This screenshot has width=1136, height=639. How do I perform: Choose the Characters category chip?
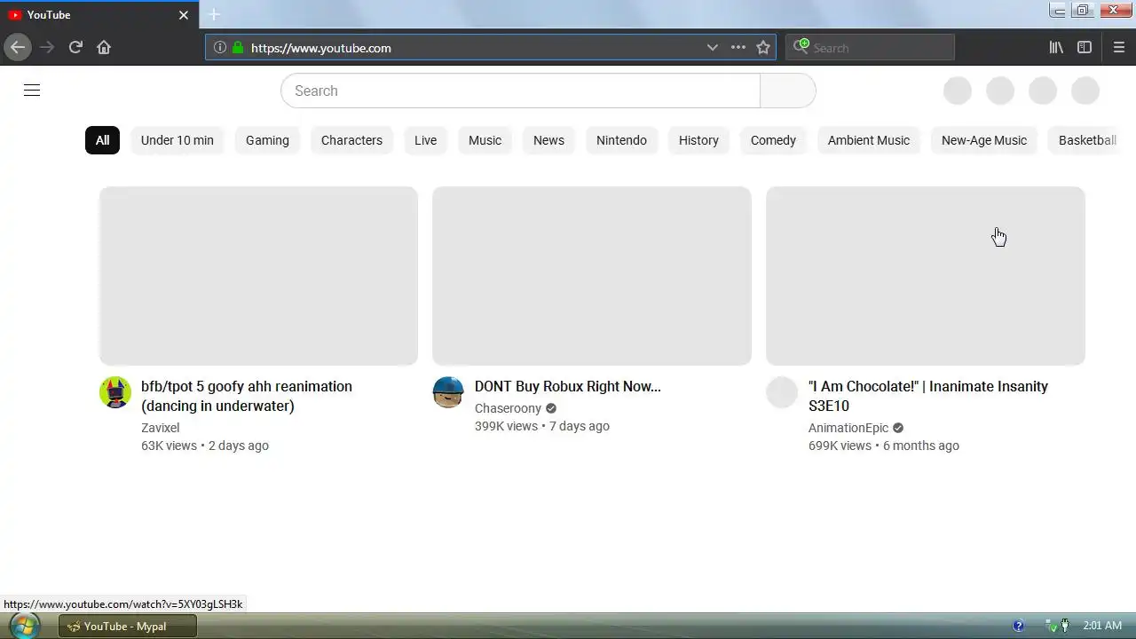[351, 140]
